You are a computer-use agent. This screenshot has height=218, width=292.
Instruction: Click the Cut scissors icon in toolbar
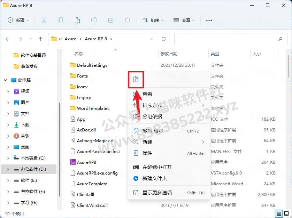pos(44,20)
